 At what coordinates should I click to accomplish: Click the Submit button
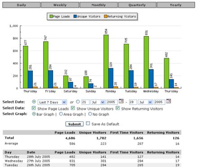74,124
